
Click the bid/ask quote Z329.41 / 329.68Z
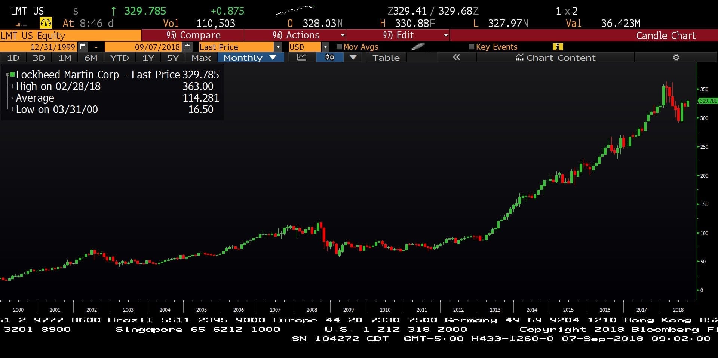[433, 11]
